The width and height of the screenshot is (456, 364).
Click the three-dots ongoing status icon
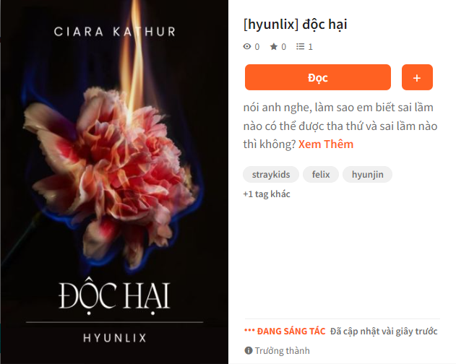pos(249,331)
